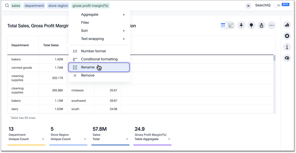Click the store region search token
This screenshot has height=153, width=296.
[58, 6]
